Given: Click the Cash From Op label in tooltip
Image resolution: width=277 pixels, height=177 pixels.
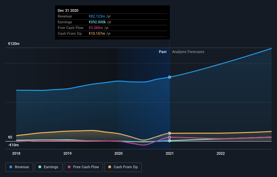Looking at the screenshot, I should click(70, 33).
